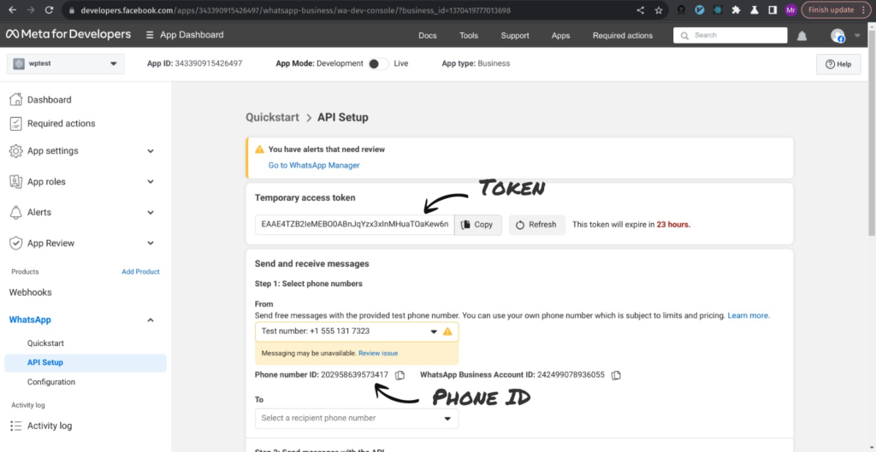876x452 pixels.
Task: Click the Review issue link
Action: 378,353
